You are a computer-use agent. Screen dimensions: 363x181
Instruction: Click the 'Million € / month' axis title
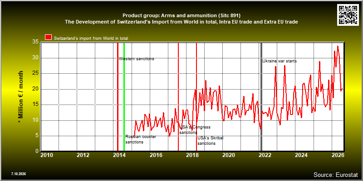(x=20, y=97)
